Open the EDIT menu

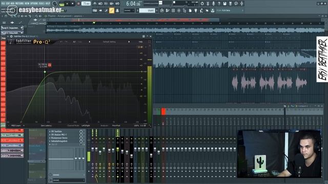click(8, 4)
